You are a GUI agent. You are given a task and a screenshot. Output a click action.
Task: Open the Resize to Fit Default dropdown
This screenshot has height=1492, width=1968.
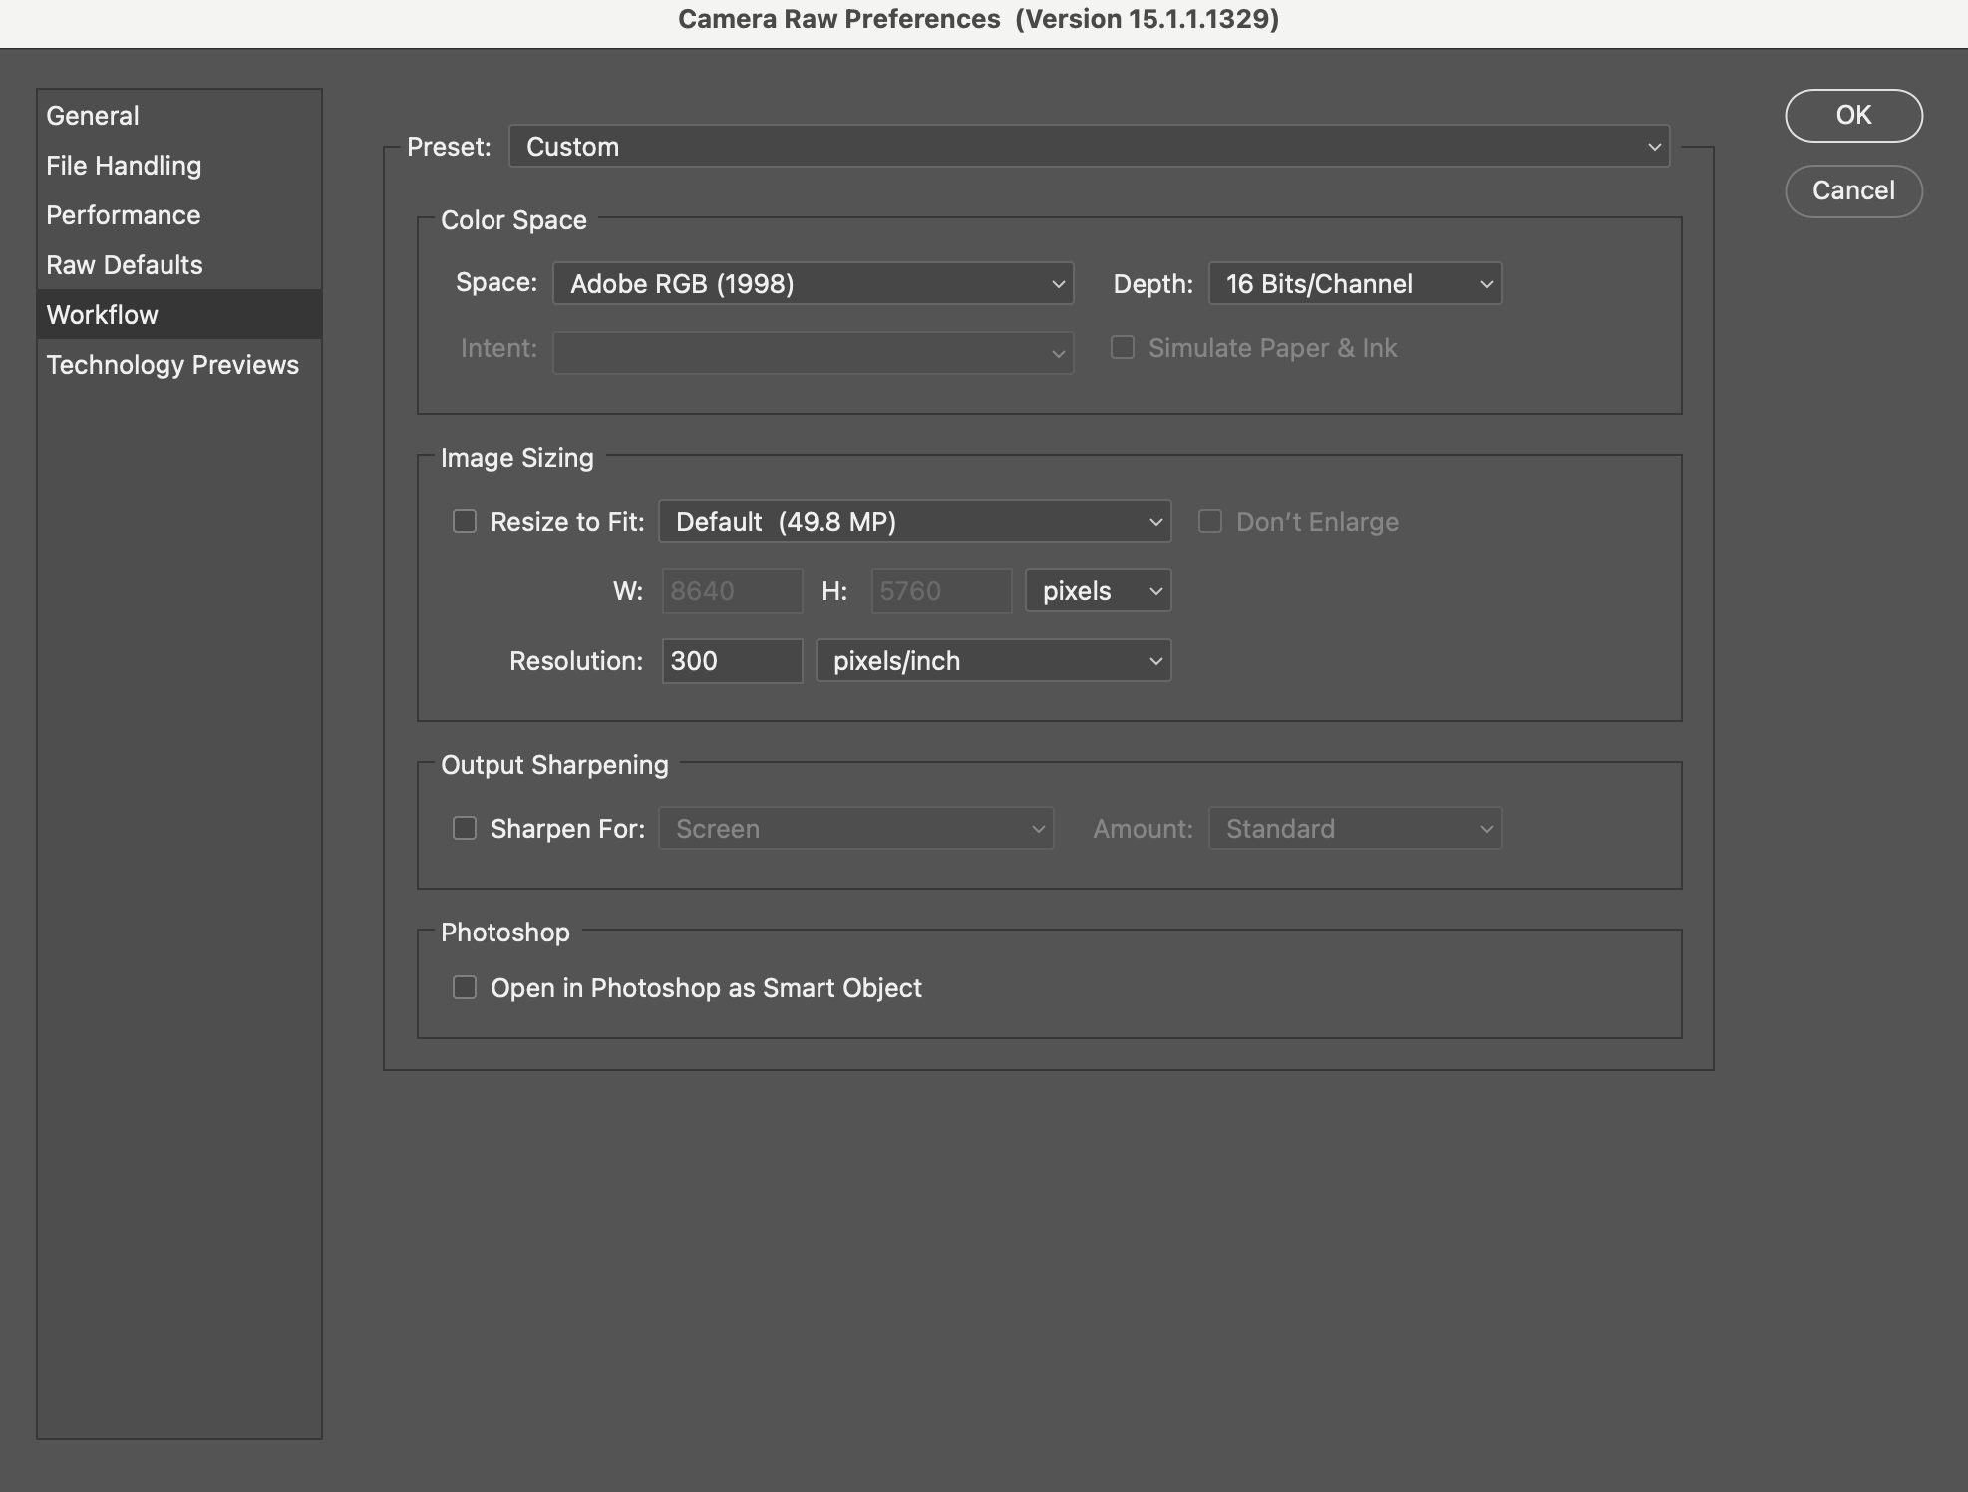[914, 522]
